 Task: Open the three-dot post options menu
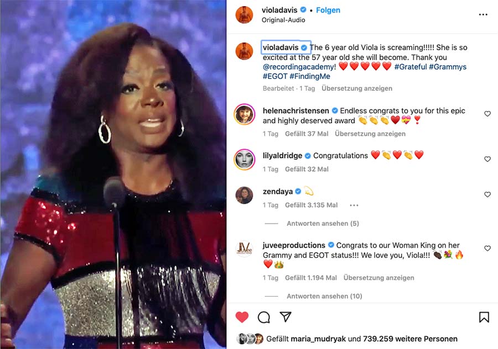[483, 14]
